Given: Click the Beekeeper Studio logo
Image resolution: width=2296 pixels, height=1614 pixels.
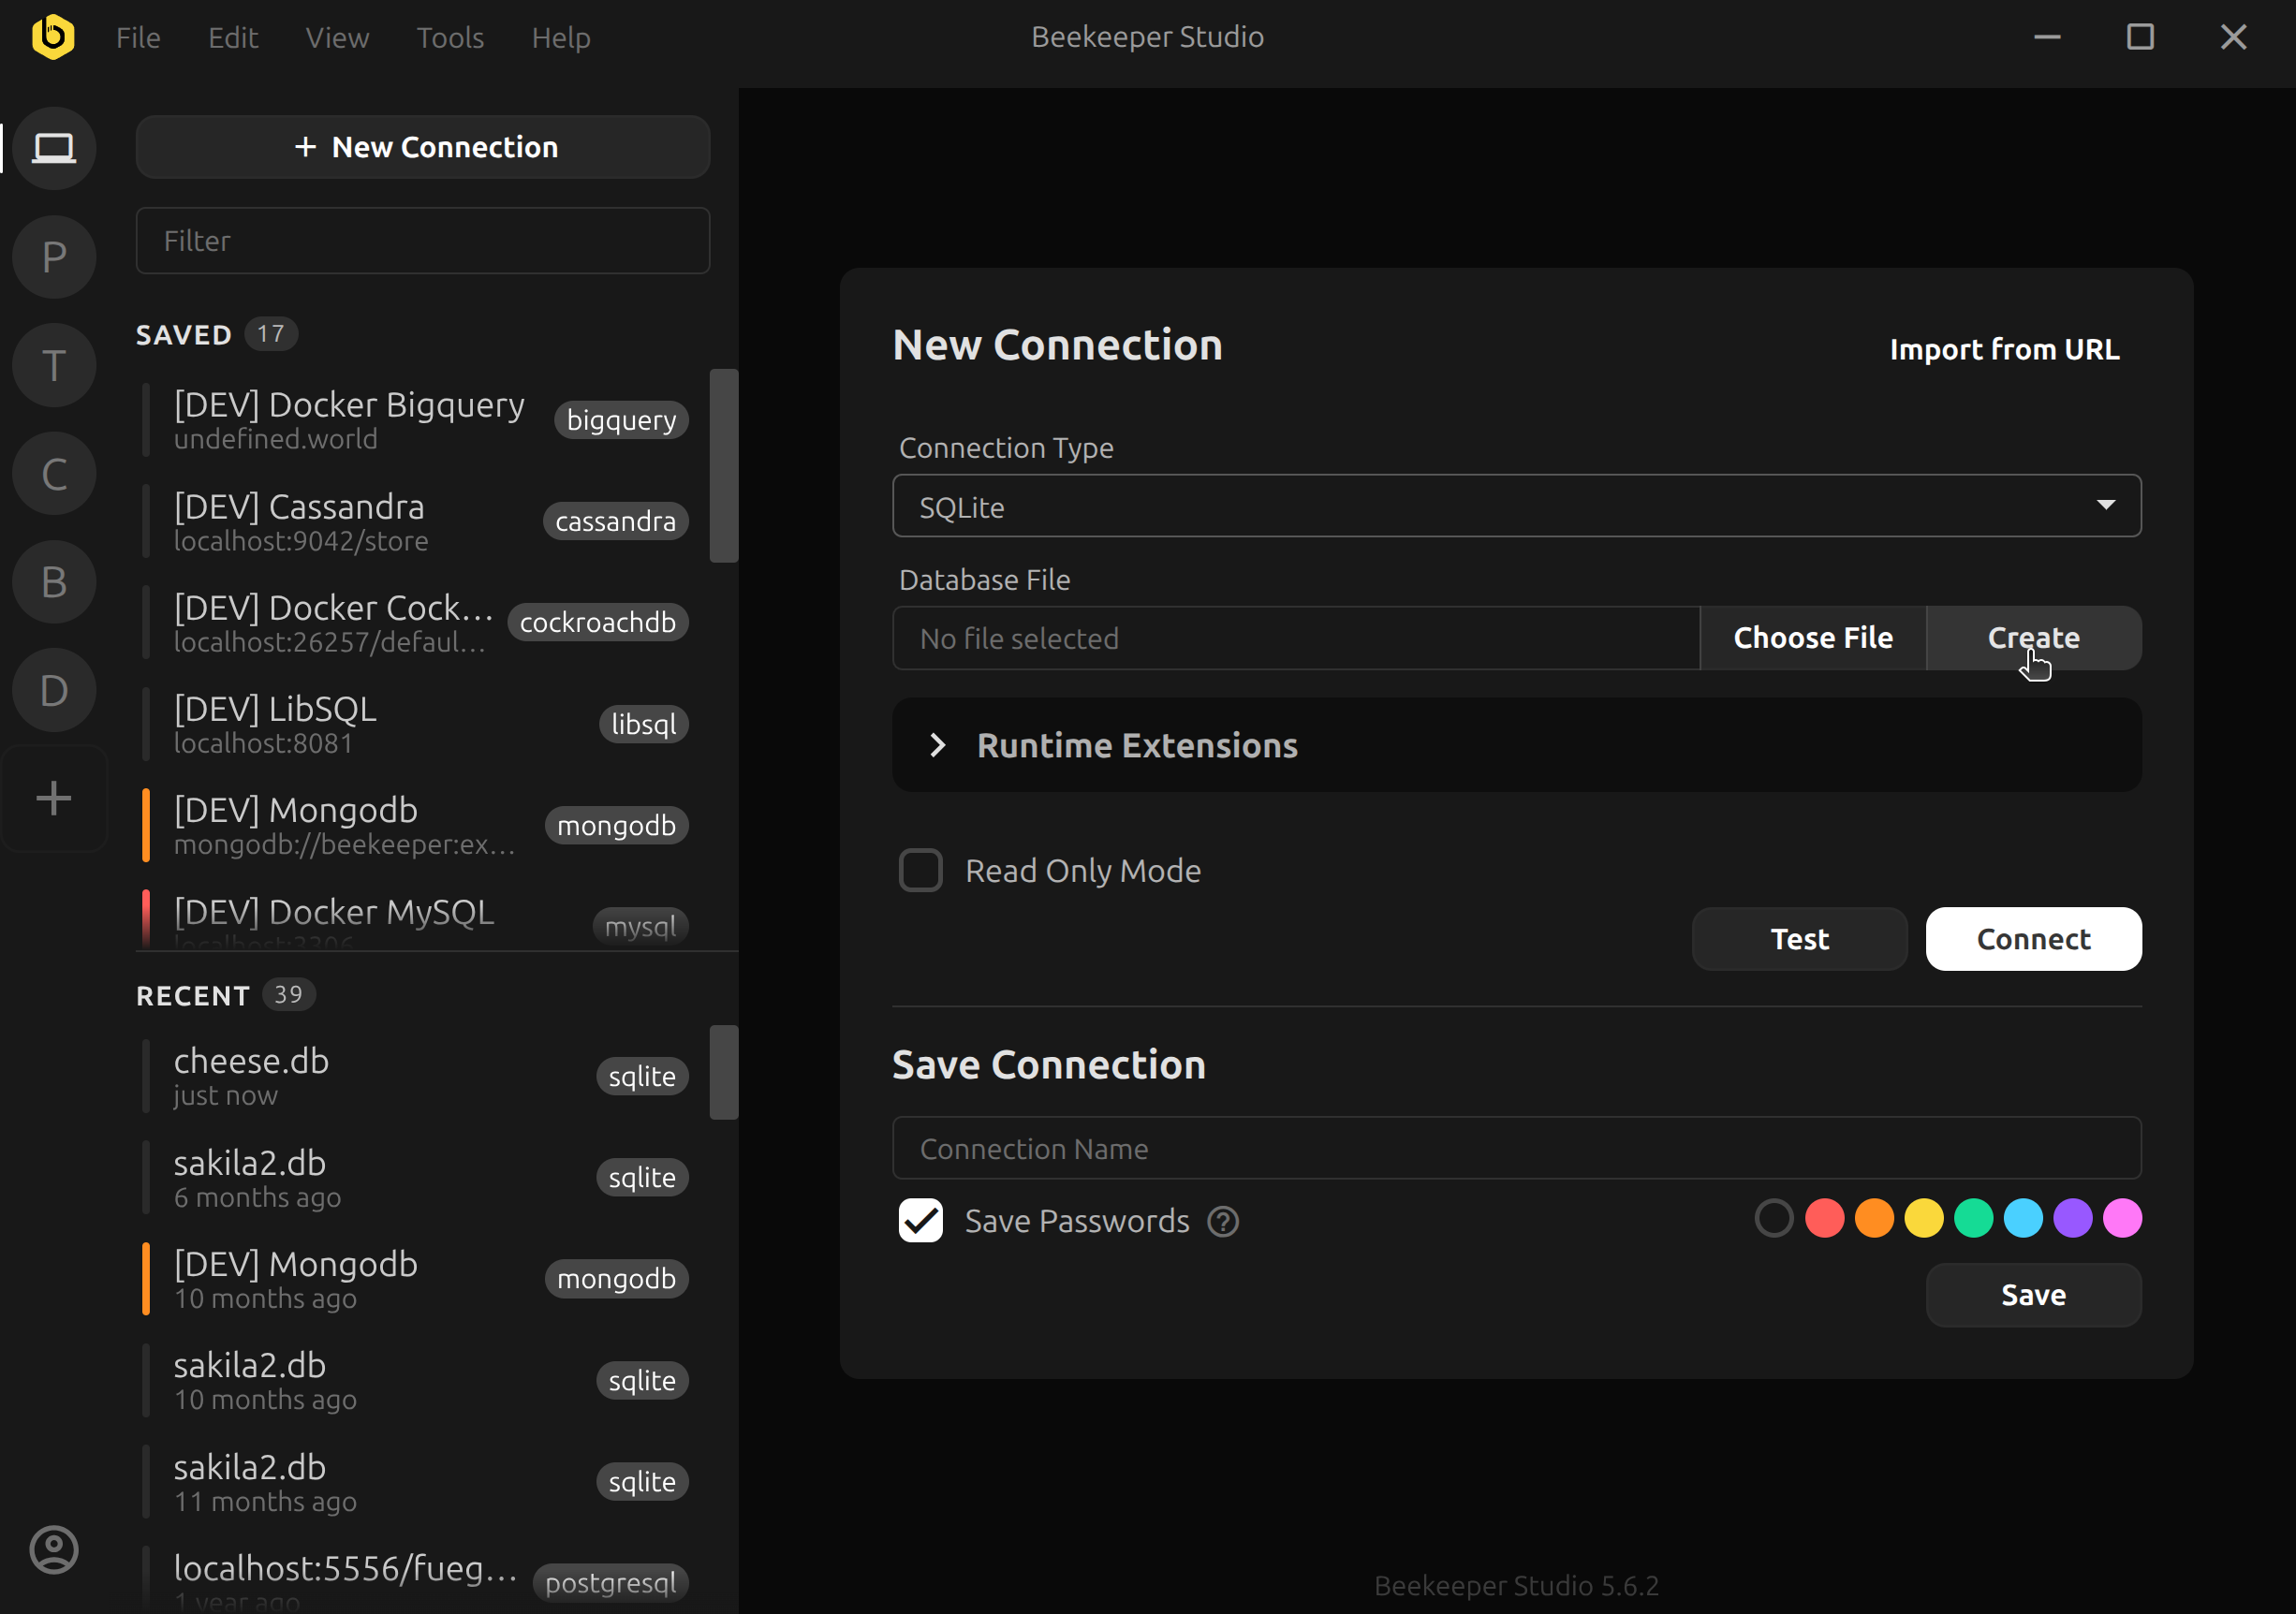Looking at the screenshot, I should (x=53, y=37).
